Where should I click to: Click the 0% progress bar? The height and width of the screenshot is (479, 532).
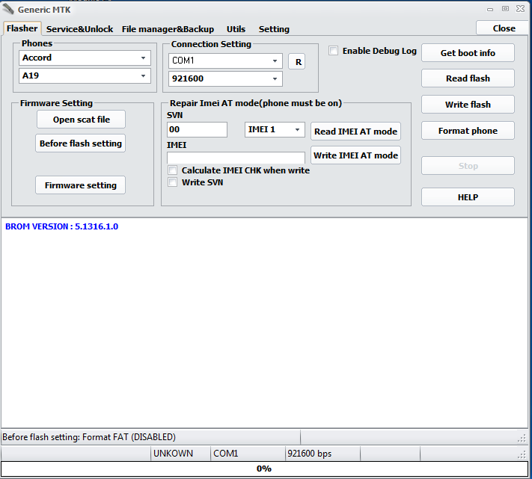tap(264, 469)
